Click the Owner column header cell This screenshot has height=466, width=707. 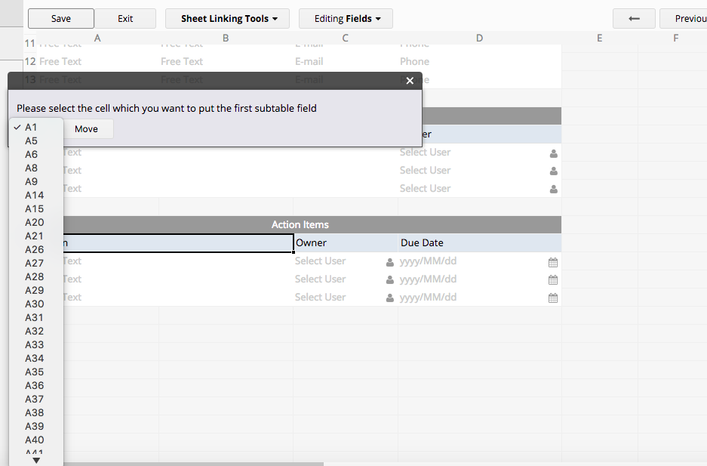[x=346, y=242]
